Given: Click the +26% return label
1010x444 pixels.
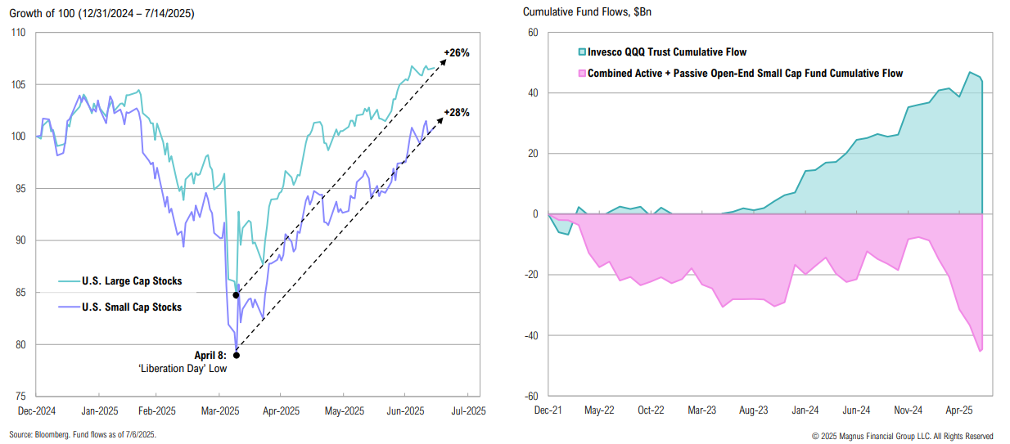Looking at the screenshot, I should [456, 53].
